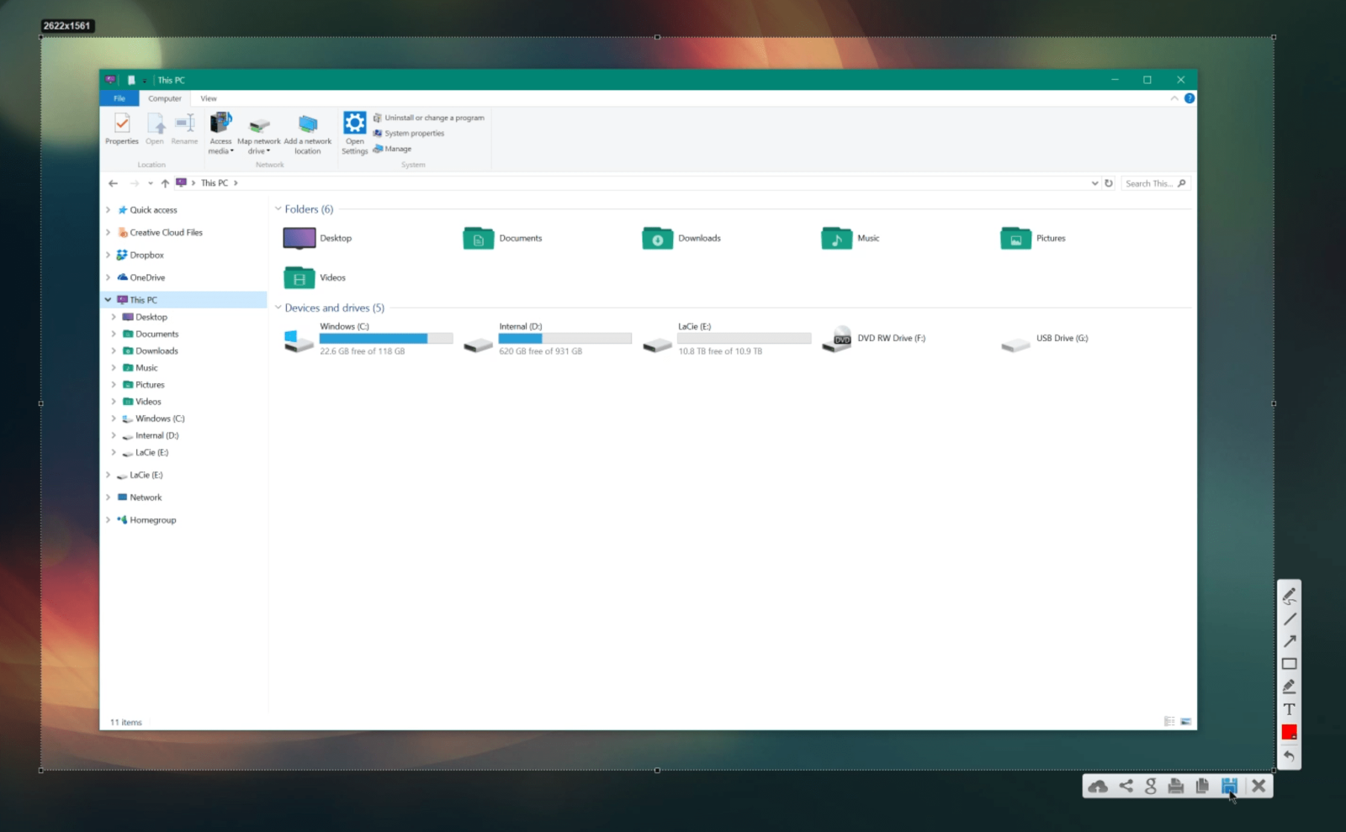1346x832 pixels.
Task: Open the Computer ribbon tab
Action: point(165,98)
